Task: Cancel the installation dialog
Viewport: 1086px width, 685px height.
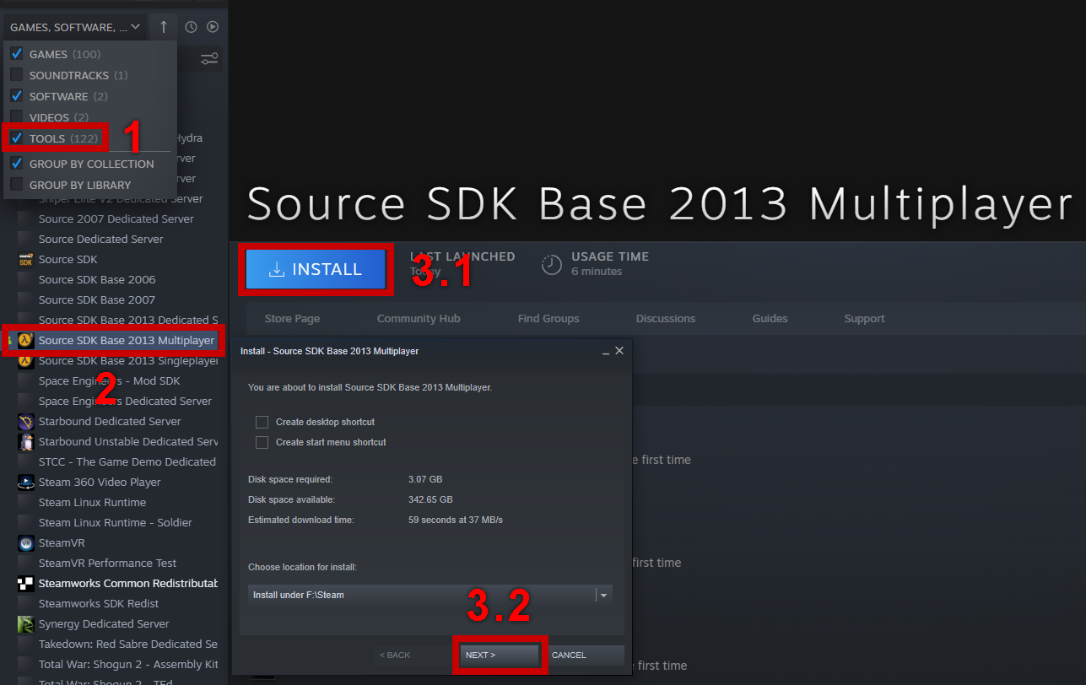Action: click(x=585, y=655)
